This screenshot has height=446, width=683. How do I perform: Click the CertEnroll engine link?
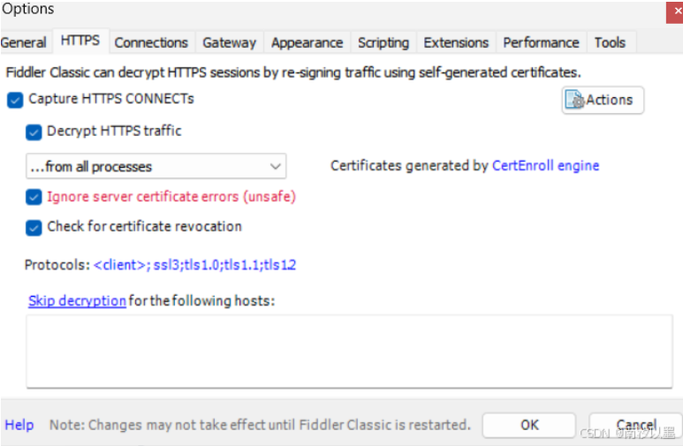coord(545,165)
